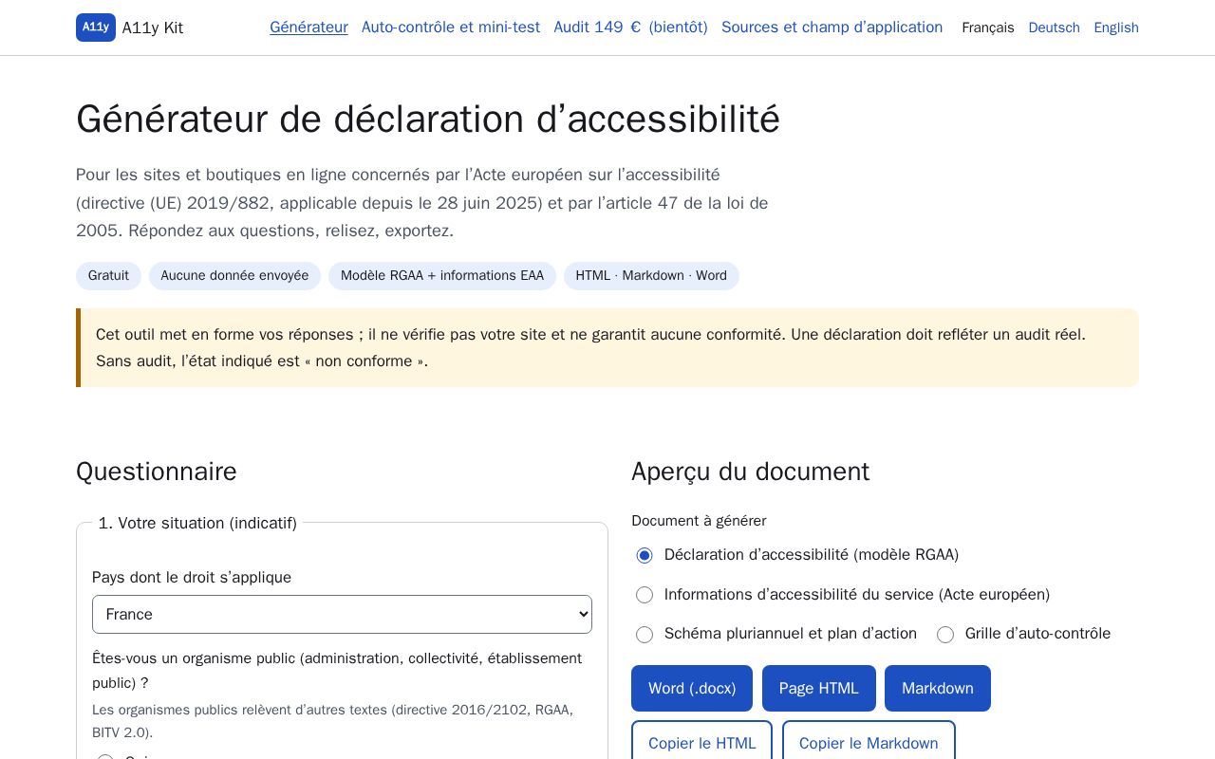The width and height of the screenshot is (1215, 759).
Task: Open Sources et champ d'application
Action: point(832,28)
